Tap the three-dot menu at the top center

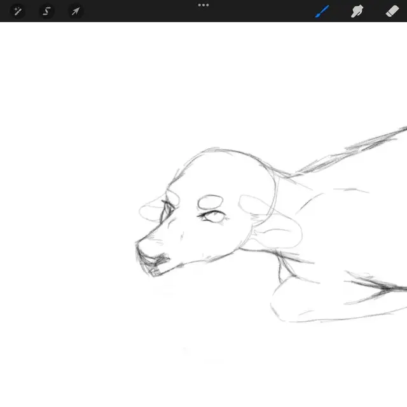click(203, 5)
